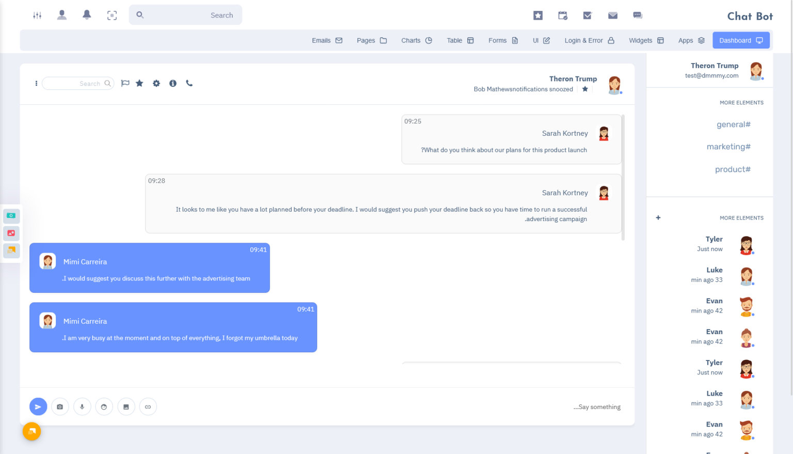Open the emoji picker icon
The width and height of the screenshot is (793, 454).
[x=104, y=406]
